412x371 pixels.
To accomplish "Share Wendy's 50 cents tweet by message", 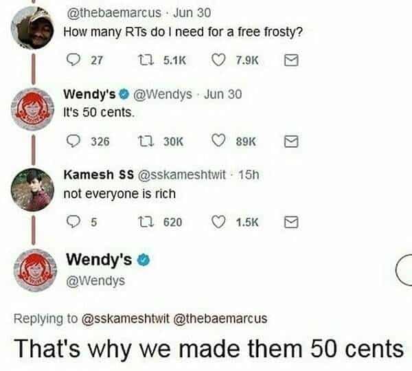I will [x=291, y=142].
